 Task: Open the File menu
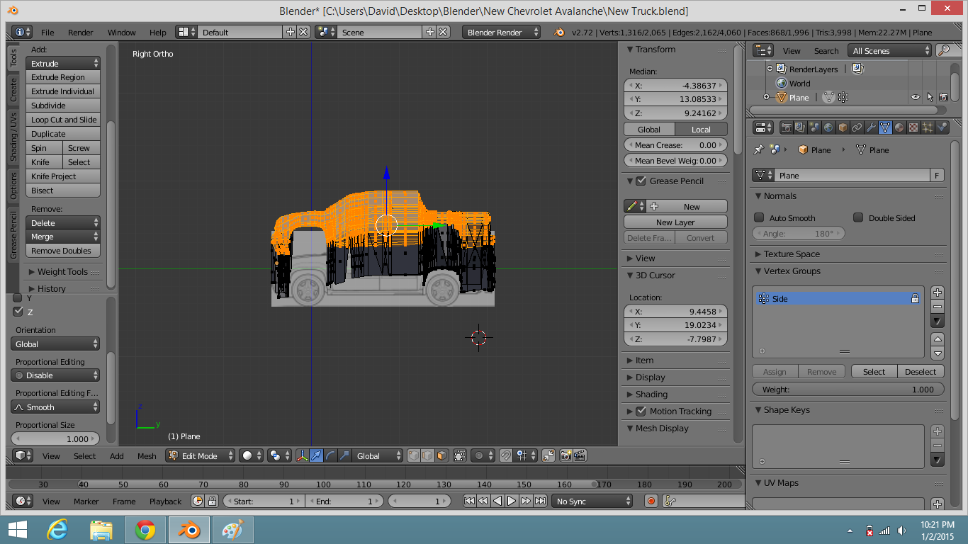point(47,32)
